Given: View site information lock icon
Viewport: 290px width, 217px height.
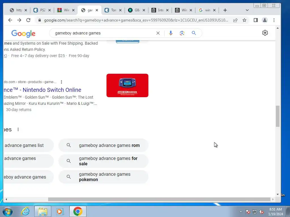Looking at the screenshot, I should (x=39, y=20).
